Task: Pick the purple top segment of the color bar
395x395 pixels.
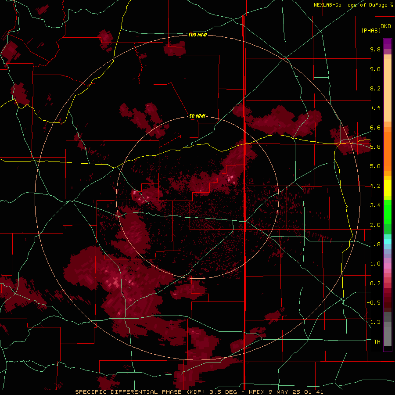Action: click(x=388, y=44)
